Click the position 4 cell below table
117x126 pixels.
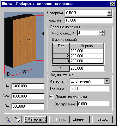(61, 68)
